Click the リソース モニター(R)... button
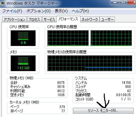 pyautogui.click(x=103, y=111)
